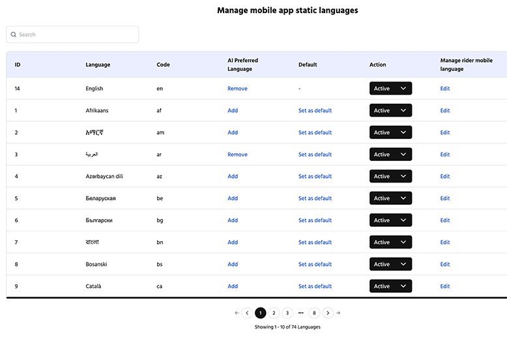507x348 pixels.
Task: Open Active dropdown for Bosanski
Action: (x=390, y=264)
